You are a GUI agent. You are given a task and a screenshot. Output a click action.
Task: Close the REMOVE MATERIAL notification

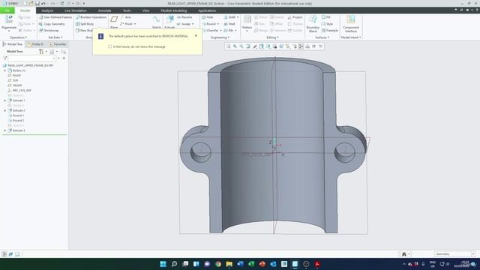point(196,35)
